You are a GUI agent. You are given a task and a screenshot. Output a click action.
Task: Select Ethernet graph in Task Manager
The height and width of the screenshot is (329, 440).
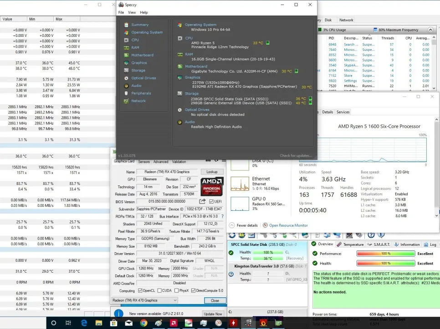240,184
